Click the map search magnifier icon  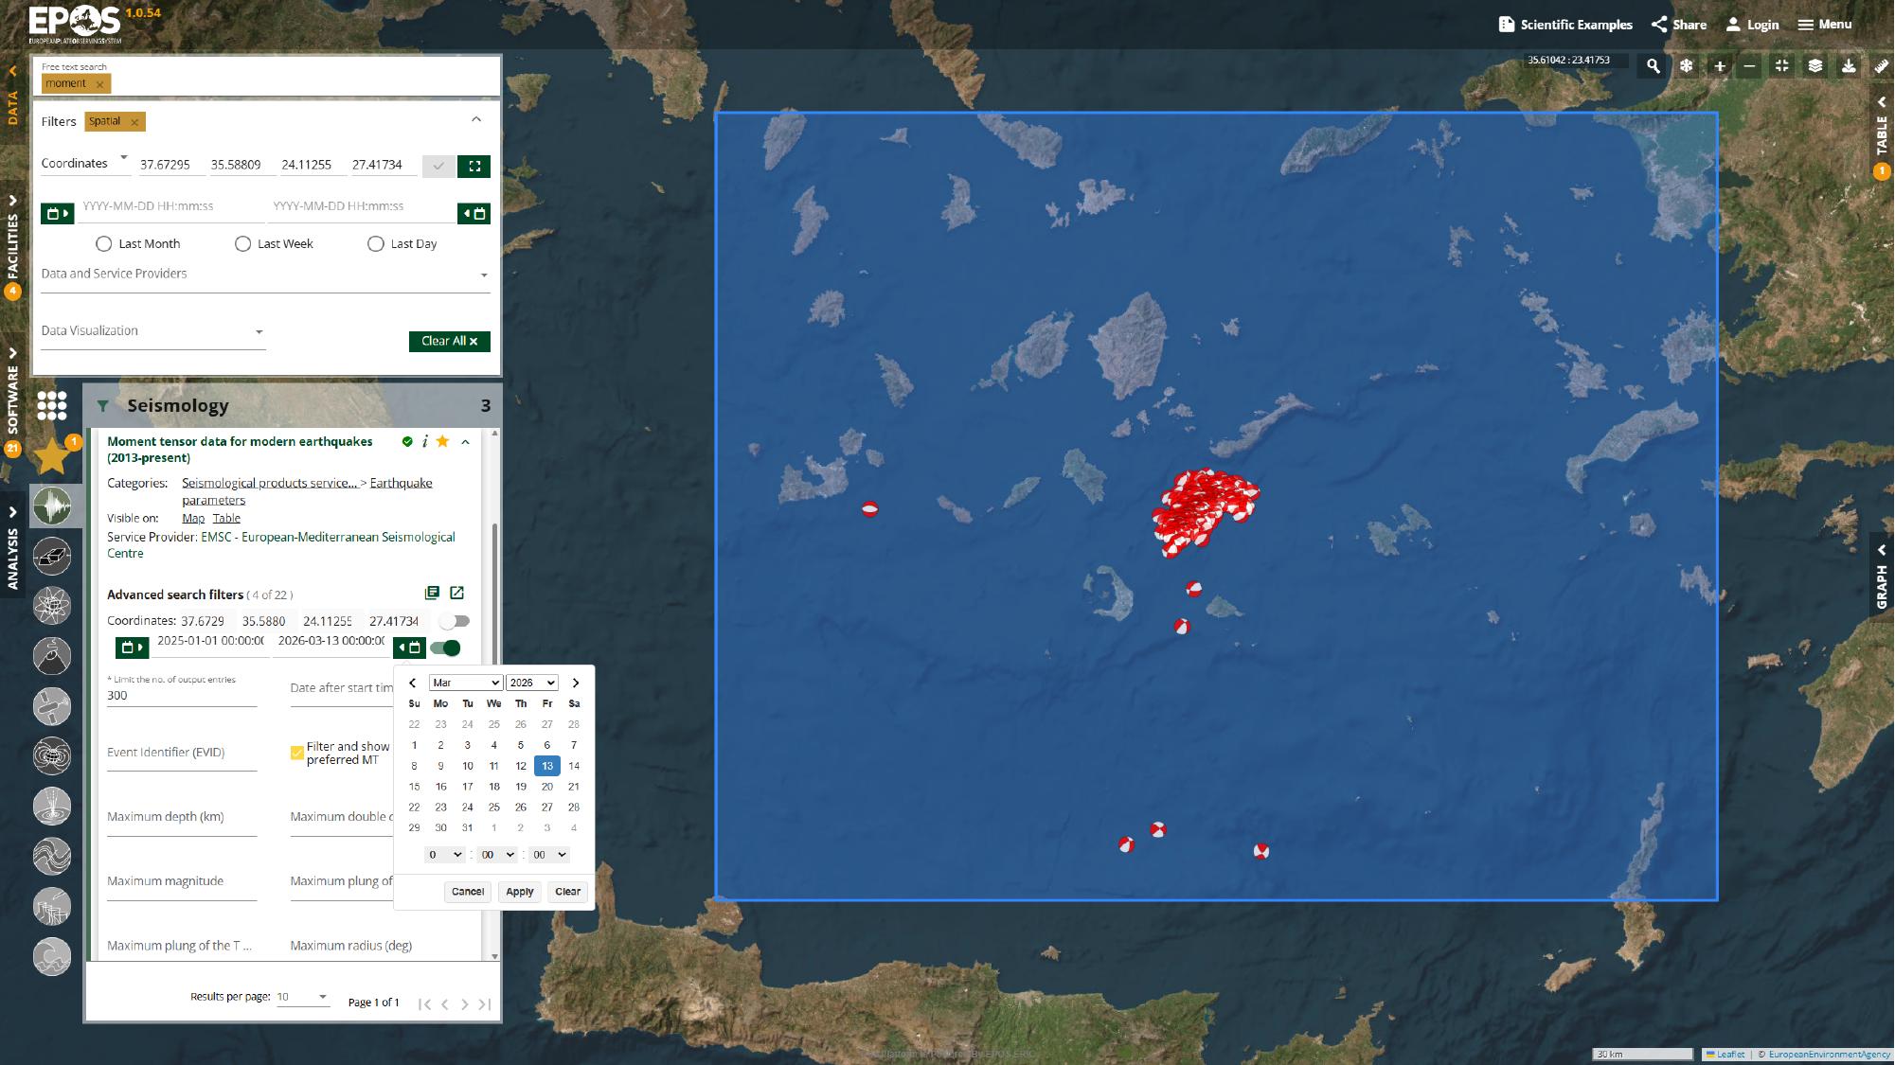(1653, 66)
